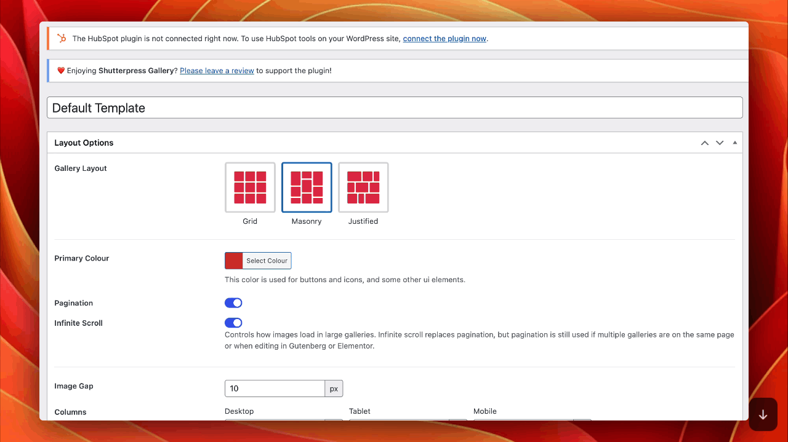The height and width of the screenshot is (442, 788).
Task: Move Layout Options panel up with chevron
Action: click(x=705, y=143)
